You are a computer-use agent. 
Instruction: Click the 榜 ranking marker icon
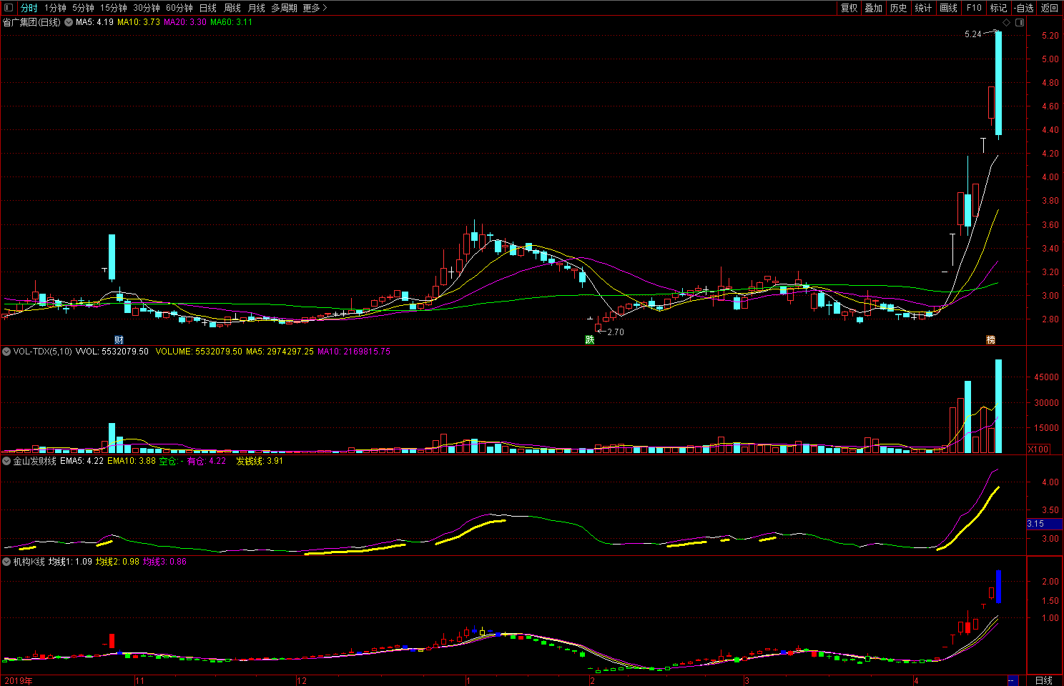990,339
